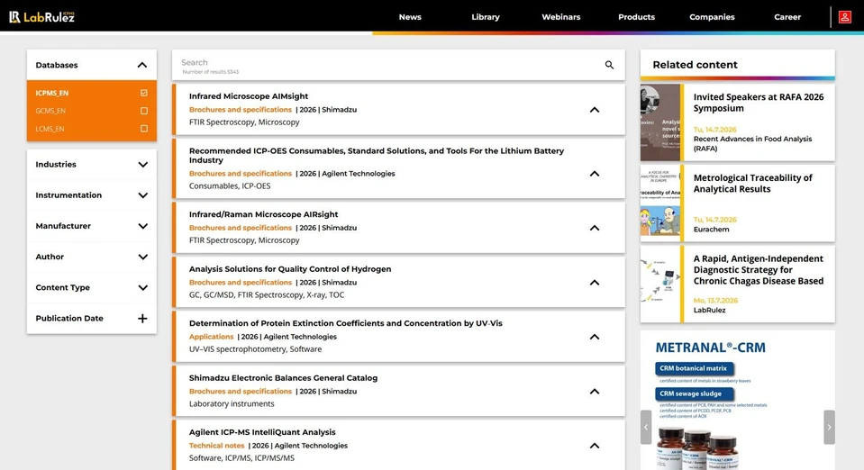Collapse Agilent ICP-MS IntelliQuant entry chevron
Image resolution: width=864 pixels, height=470 pixels.
(594, 446)
